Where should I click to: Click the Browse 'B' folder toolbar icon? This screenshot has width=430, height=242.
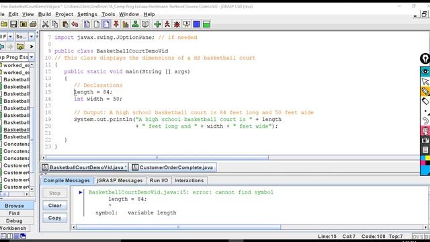[x=24, y=24]
